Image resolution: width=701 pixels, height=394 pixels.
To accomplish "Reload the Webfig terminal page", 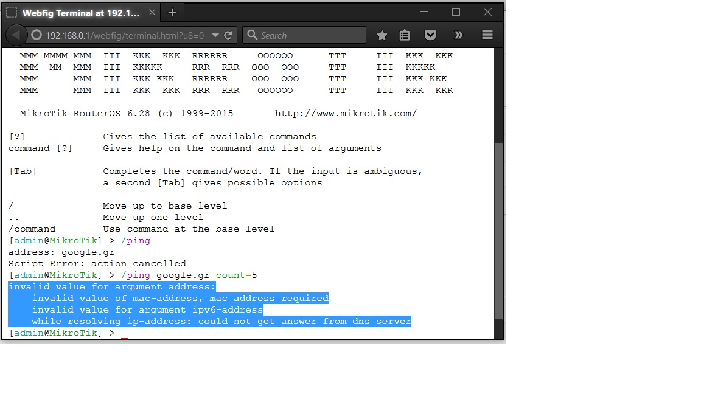I will [228, 35].
